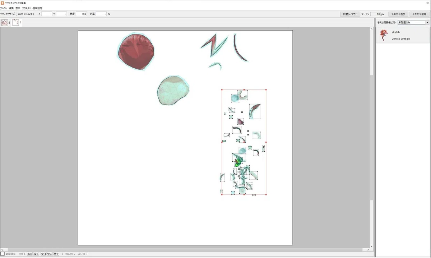The height and width of the screenshot is (258, 431).
Task: Click the 縮小 zoom out button
Action: [36, 254]
